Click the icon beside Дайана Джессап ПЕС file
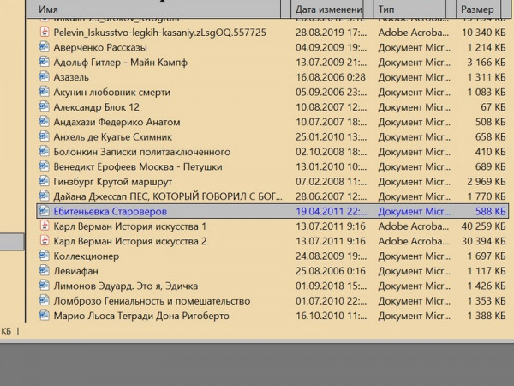The height and width of the screenshot is (386, 514). pyautogui.click(x=44, y=196)
